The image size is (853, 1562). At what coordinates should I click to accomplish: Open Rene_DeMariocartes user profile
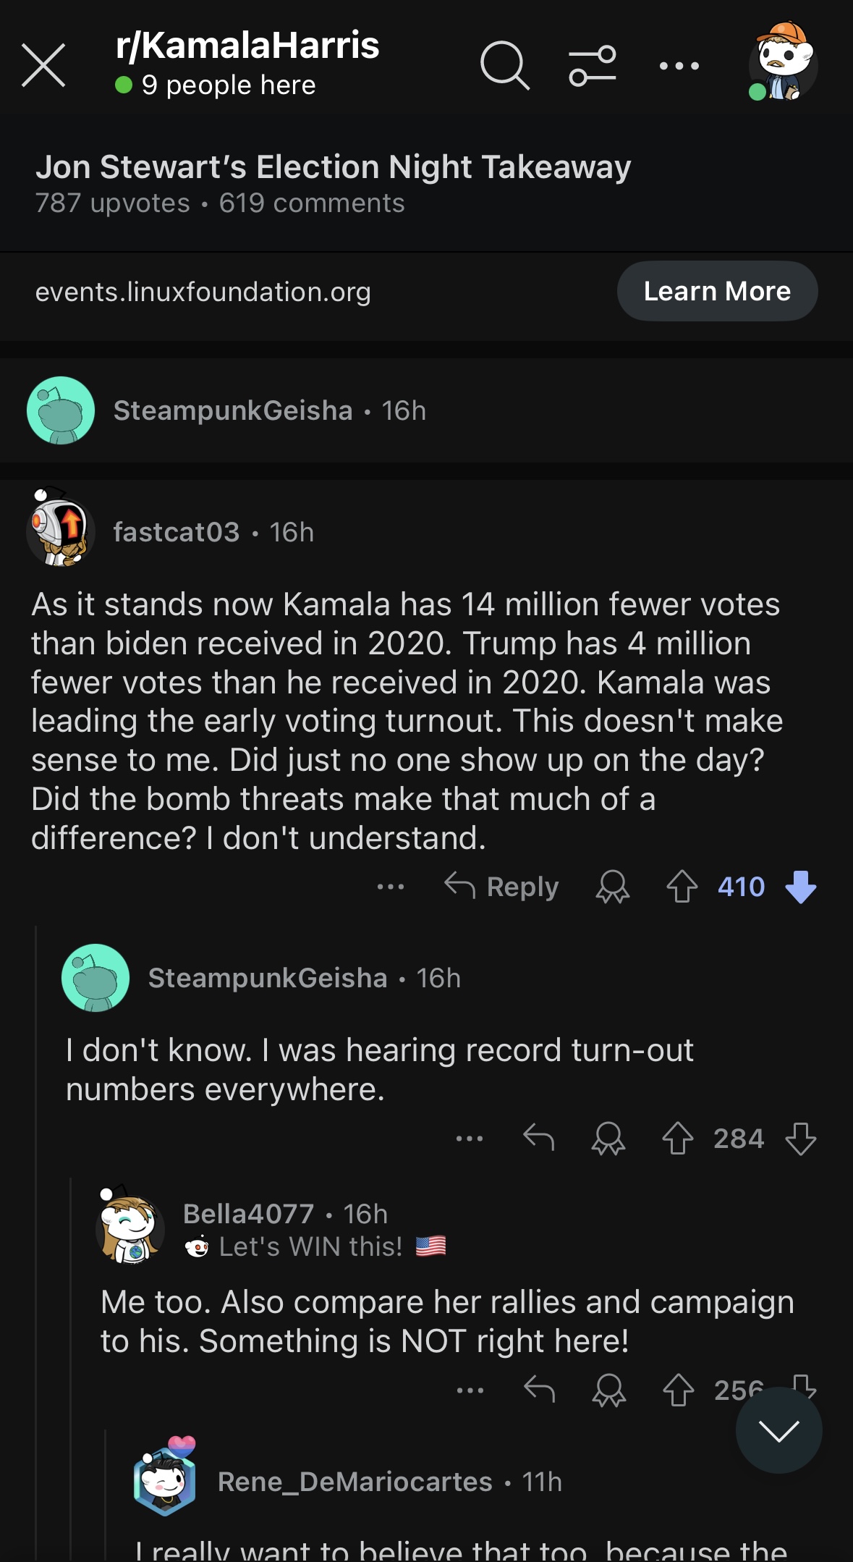[355, 1482]
